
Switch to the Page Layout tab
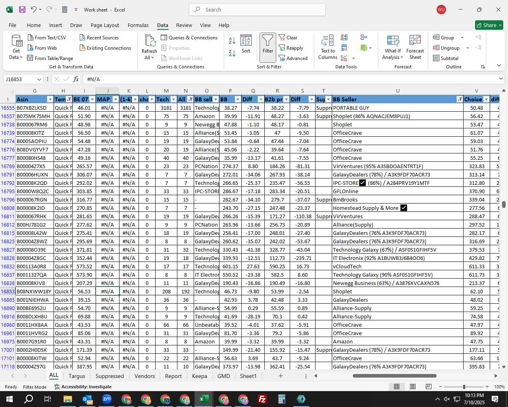[x=105, y=25]
